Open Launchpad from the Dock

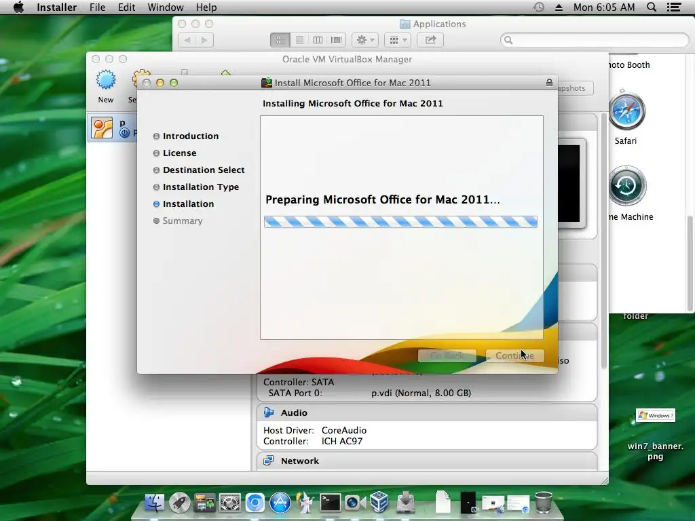click(x=179, y=503)
